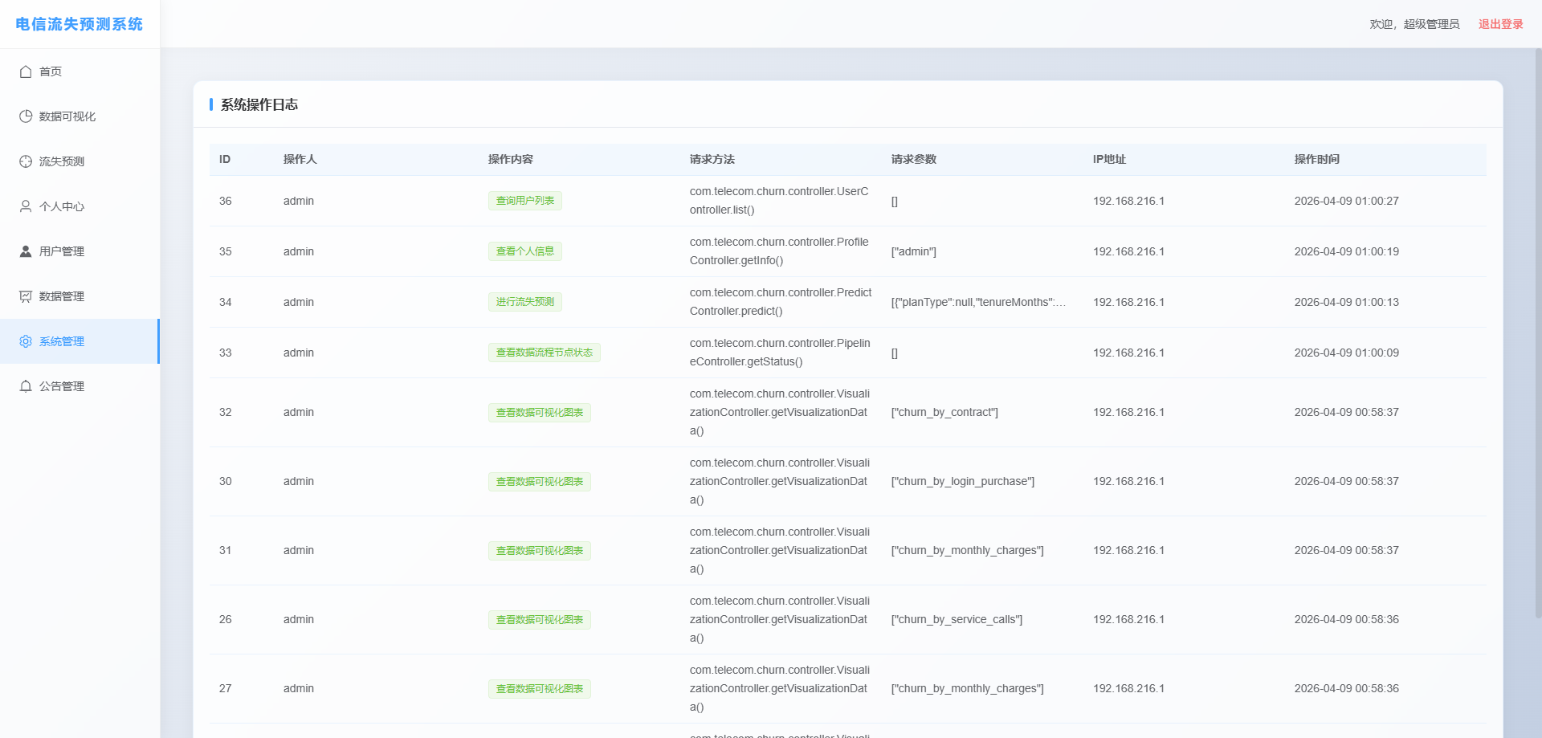
Task: Click the 电信流失预测系统 logo title
Action: pos(80,24)
